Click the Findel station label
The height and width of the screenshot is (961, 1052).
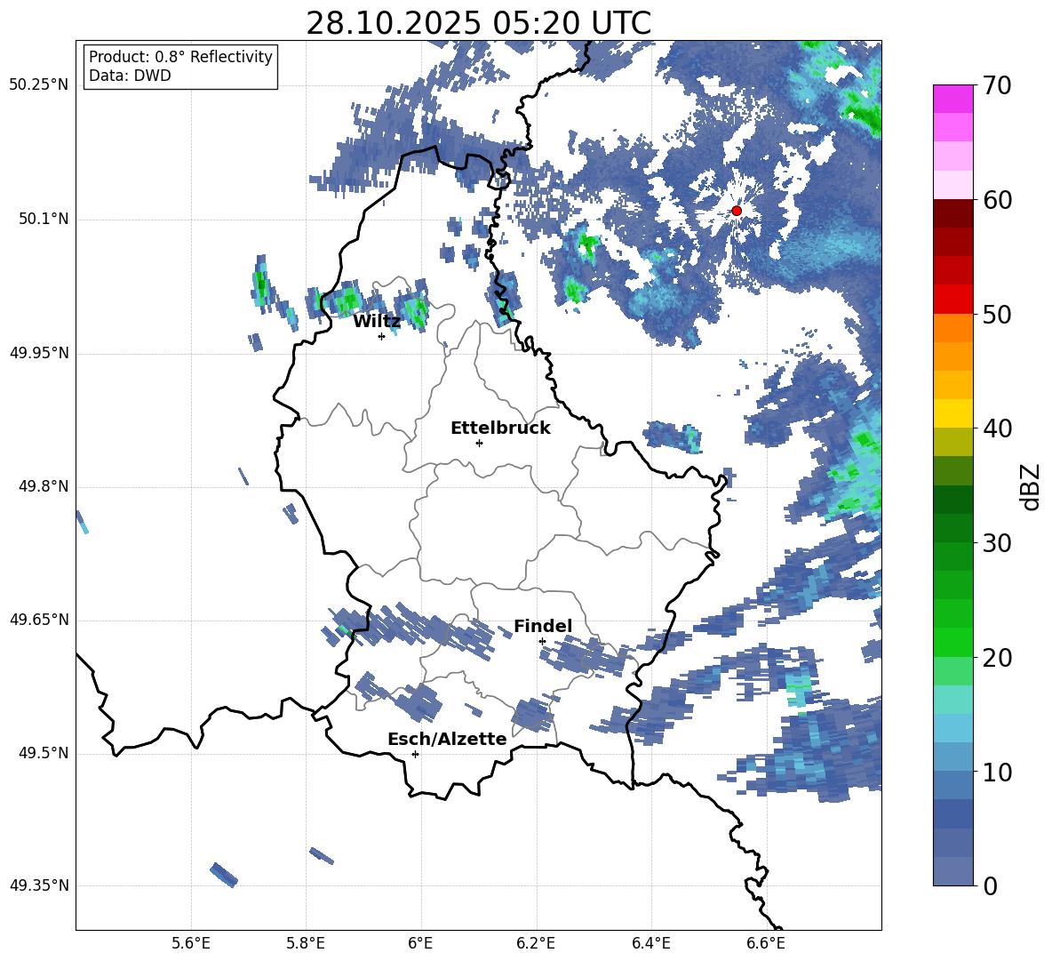pos(543,626)
